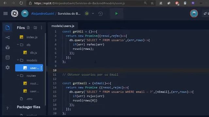The height and width of the screenshot is (117, 209).
Task: Collapse the models folder
Action: pos(18,60)
